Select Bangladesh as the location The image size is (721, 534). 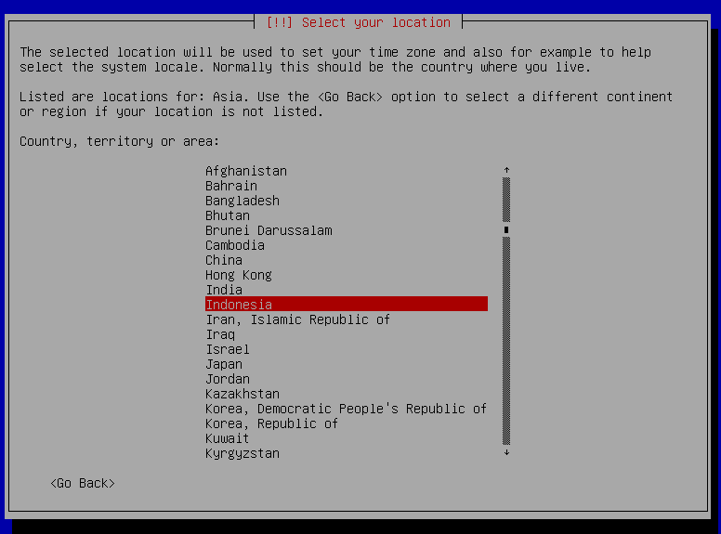pyautogui.click(x=347, y=201)
